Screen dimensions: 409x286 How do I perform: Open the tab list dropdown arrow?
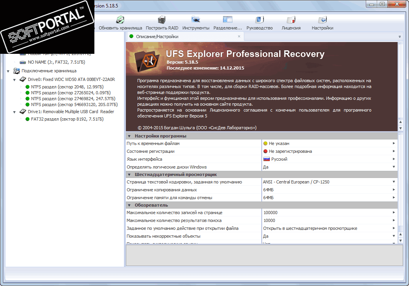tap(400, 37)
